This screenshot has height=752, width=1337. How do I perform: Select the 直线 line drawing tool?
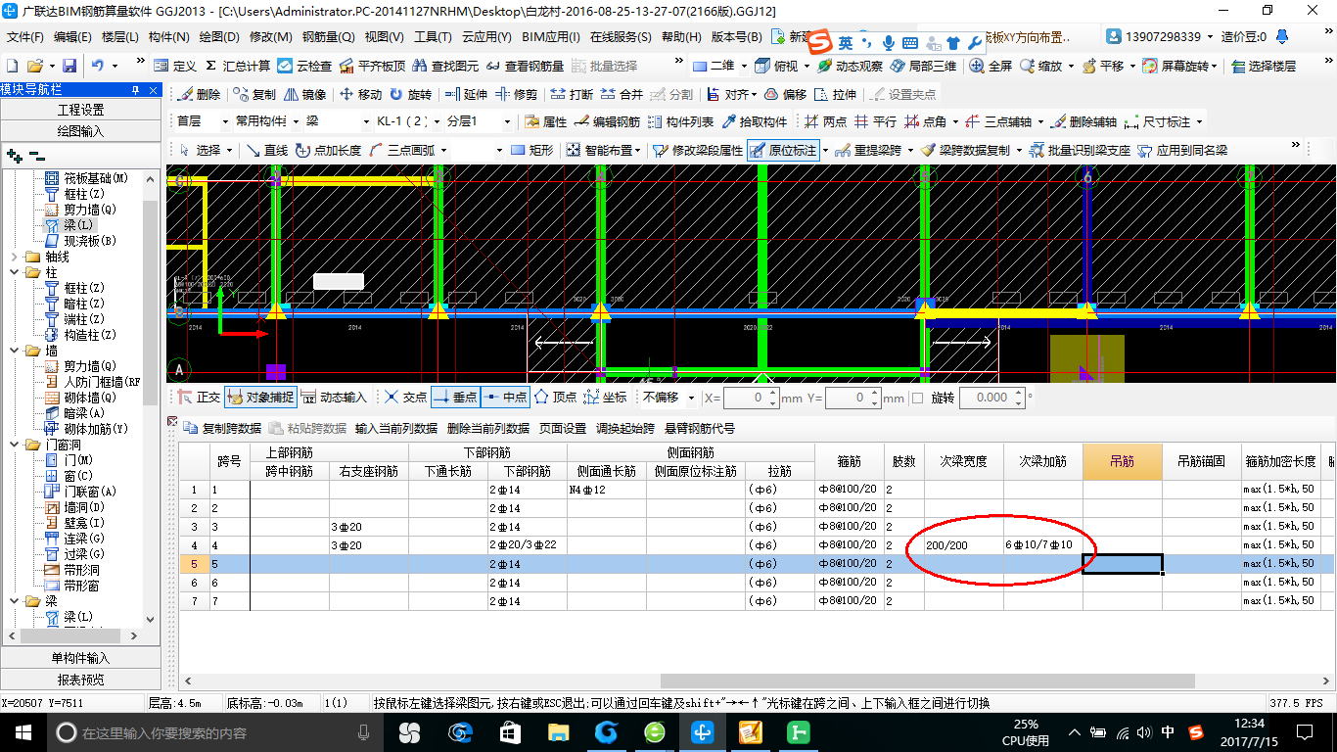(x=267, y=150)
